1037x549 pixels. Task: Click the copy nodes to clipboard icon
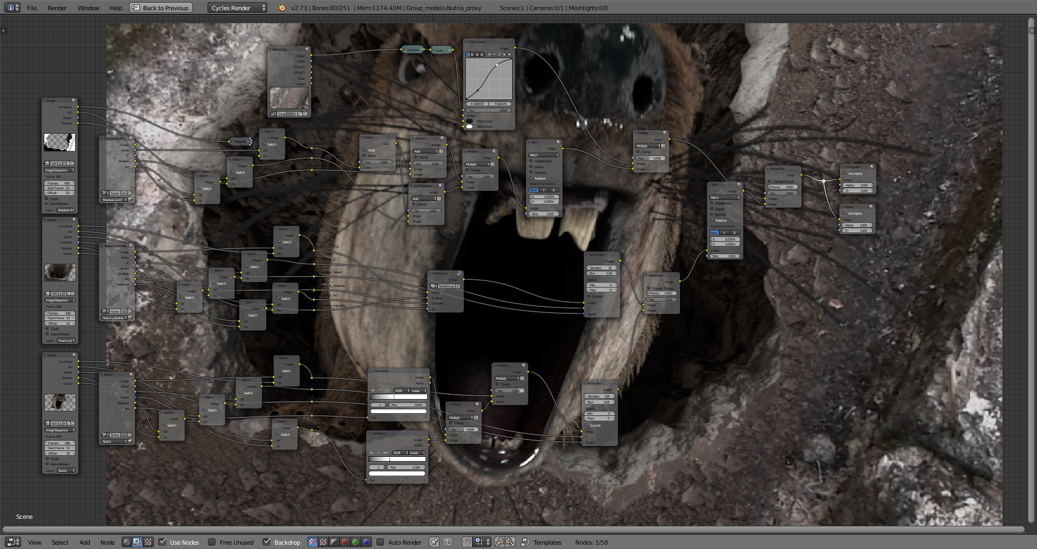click(500, 542)
